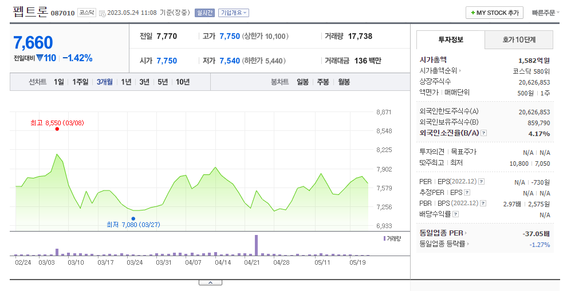Viewport: 567px width, 291px height.
Task: Click the 52주최고 value 10,800
Action: point(519,164)
